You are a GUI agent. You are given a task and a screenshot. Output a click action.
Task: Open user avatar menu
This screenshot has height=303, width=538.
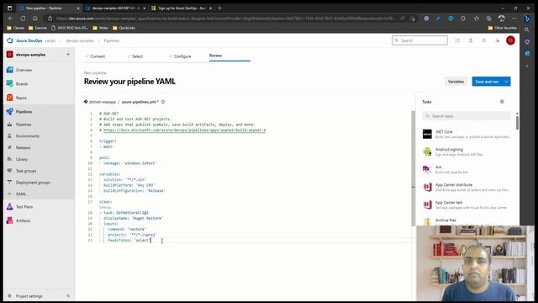click(x=510, y=40)
